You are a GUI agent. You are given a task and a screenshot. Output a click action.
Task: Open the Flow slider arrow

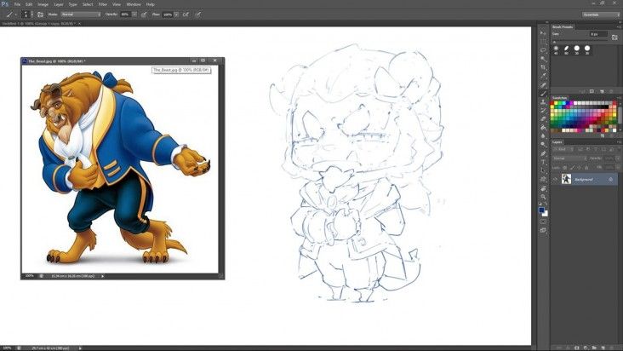point(176,14)
